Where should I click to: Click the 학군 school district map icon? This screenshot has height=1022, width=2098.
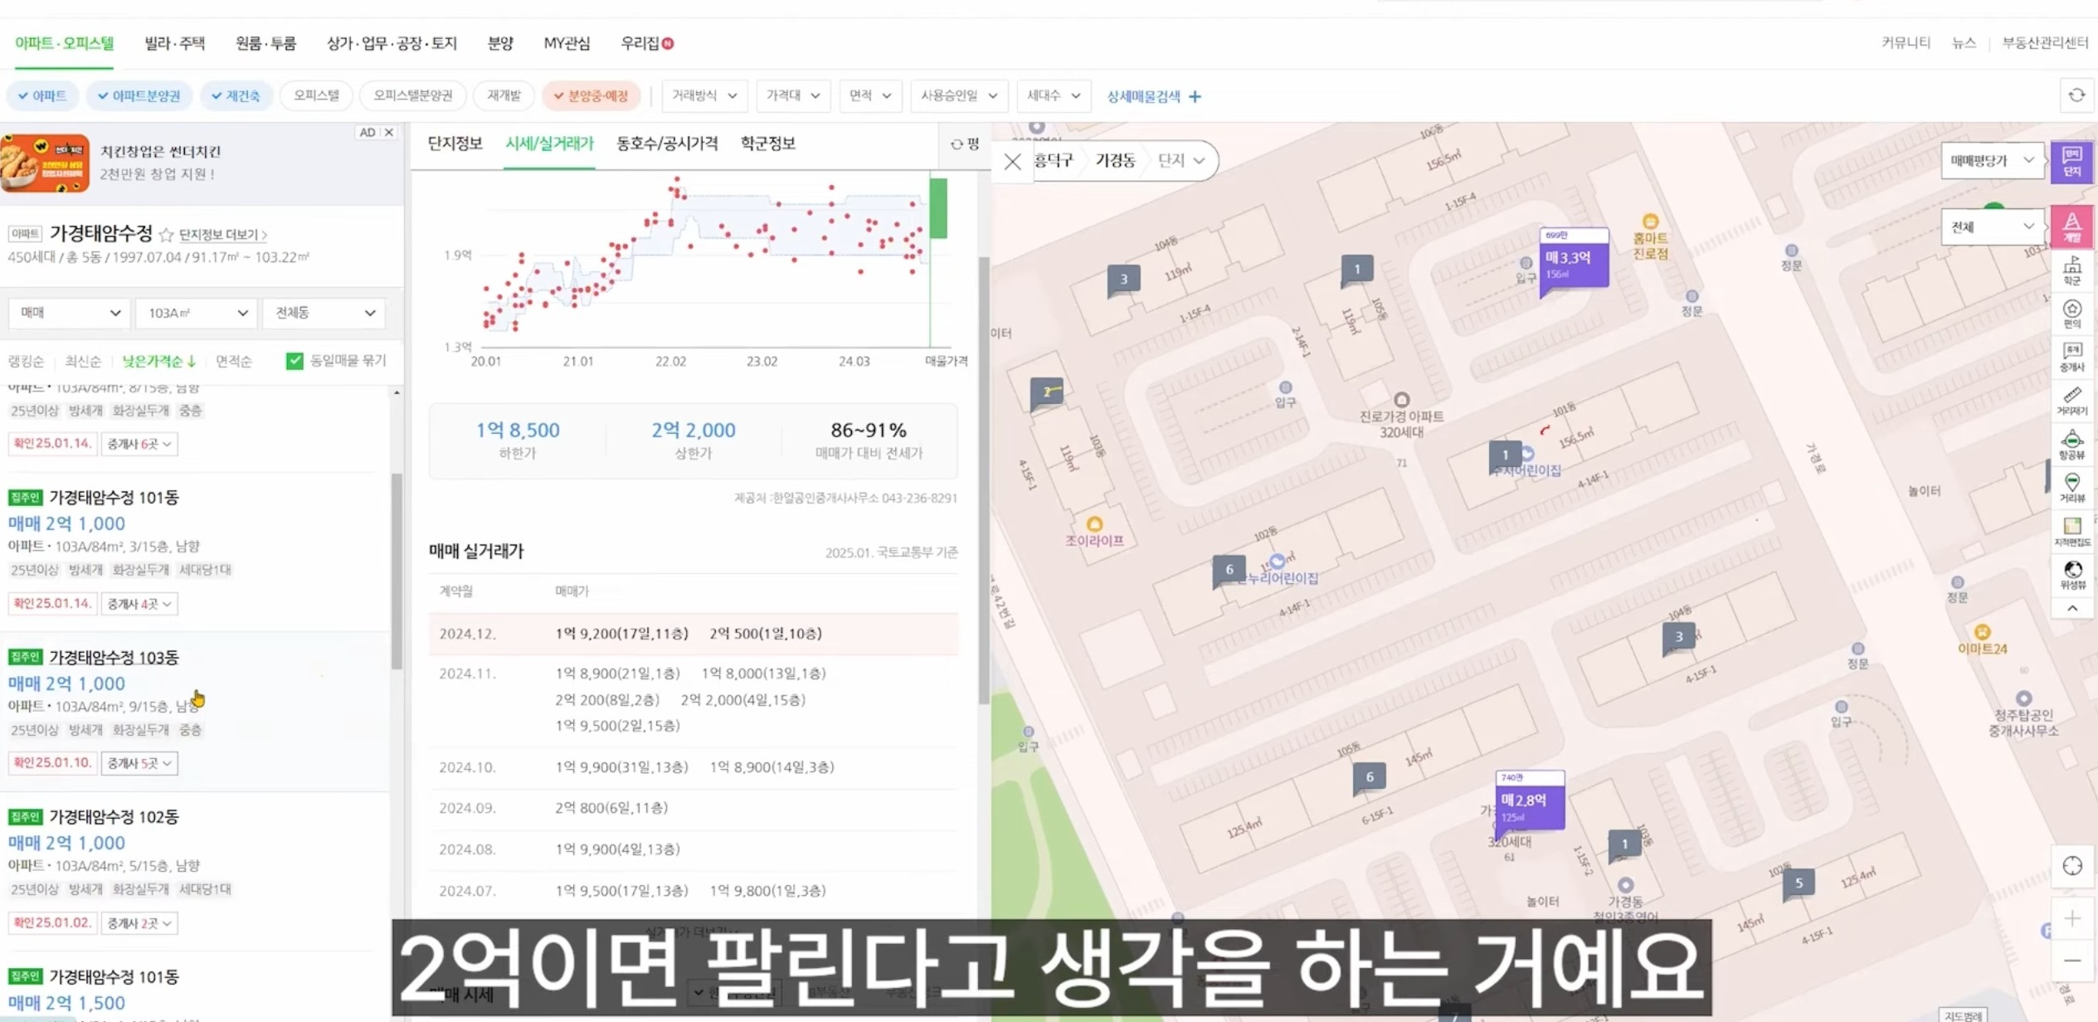click(2071, 270)
